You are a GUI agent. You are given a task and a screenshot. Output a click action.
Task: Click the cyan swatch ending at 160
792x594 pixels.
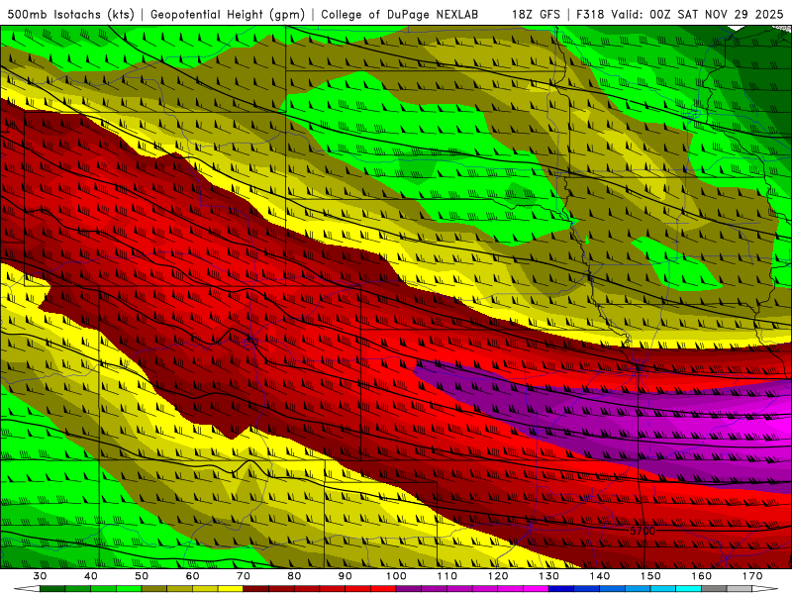click(688, 589)
